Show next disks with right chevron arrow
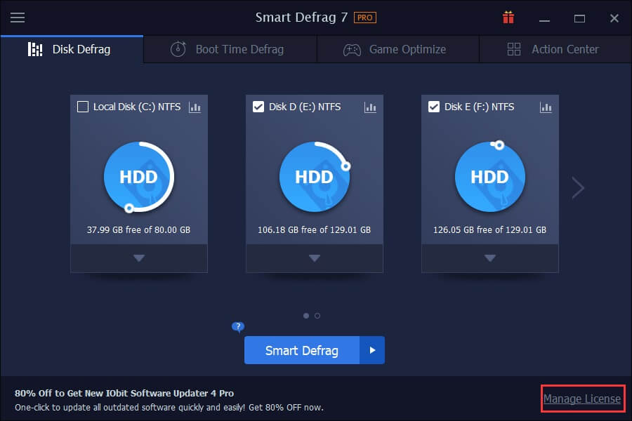Image resolution: width=632 pixels, height=421 pixels. pyautogui.click(x=578, y=187)
